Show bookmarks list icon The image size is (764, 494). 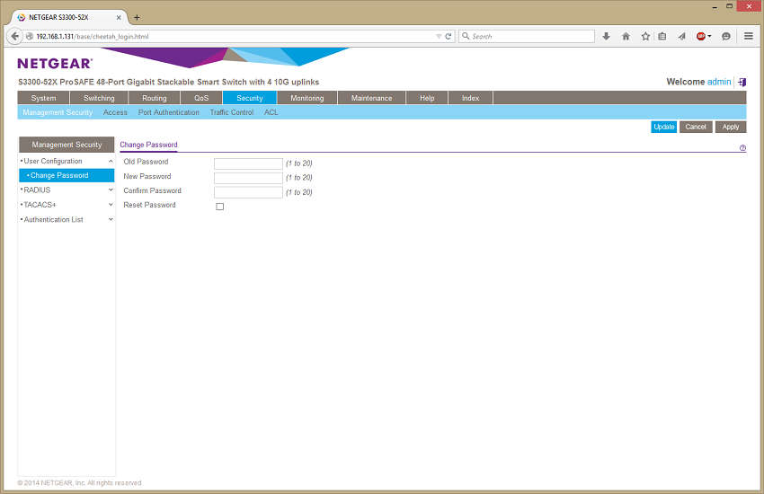point(662,36)
